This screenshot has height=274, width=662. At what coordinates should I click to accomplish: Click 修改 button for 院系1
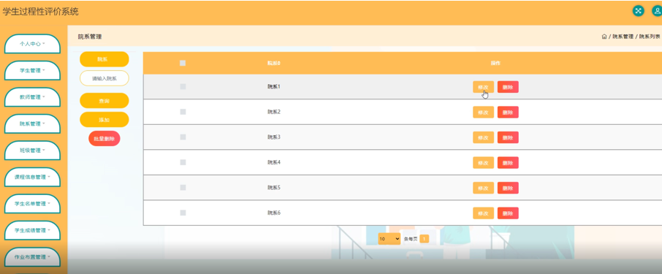point(483,87)
